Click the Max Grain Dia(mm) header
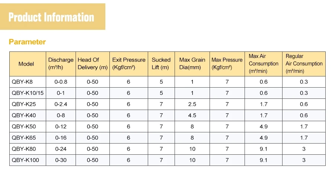The height and width of the screenshot is (173, 335). tap(192, 64)
